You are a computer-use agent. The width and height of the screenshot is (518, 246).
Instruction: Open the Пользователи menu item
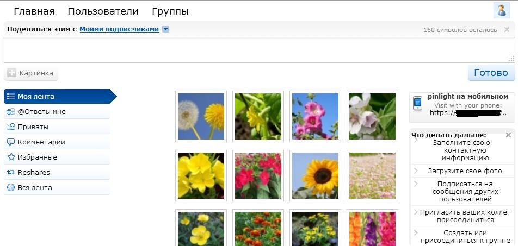point(103,11)
